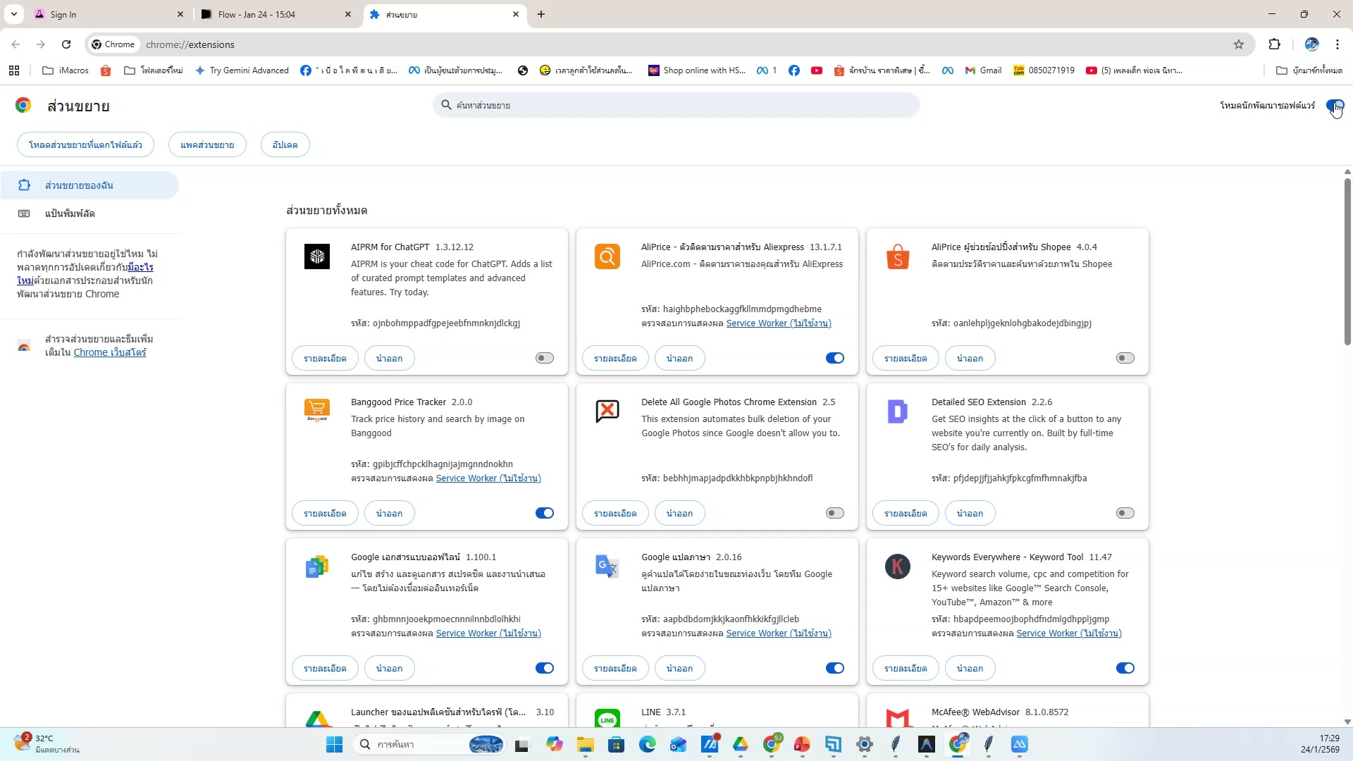The height and width of the screenshot is (761, 1353).
Task: Click the Facebook icon bookmark
Action: pos(794,70)
